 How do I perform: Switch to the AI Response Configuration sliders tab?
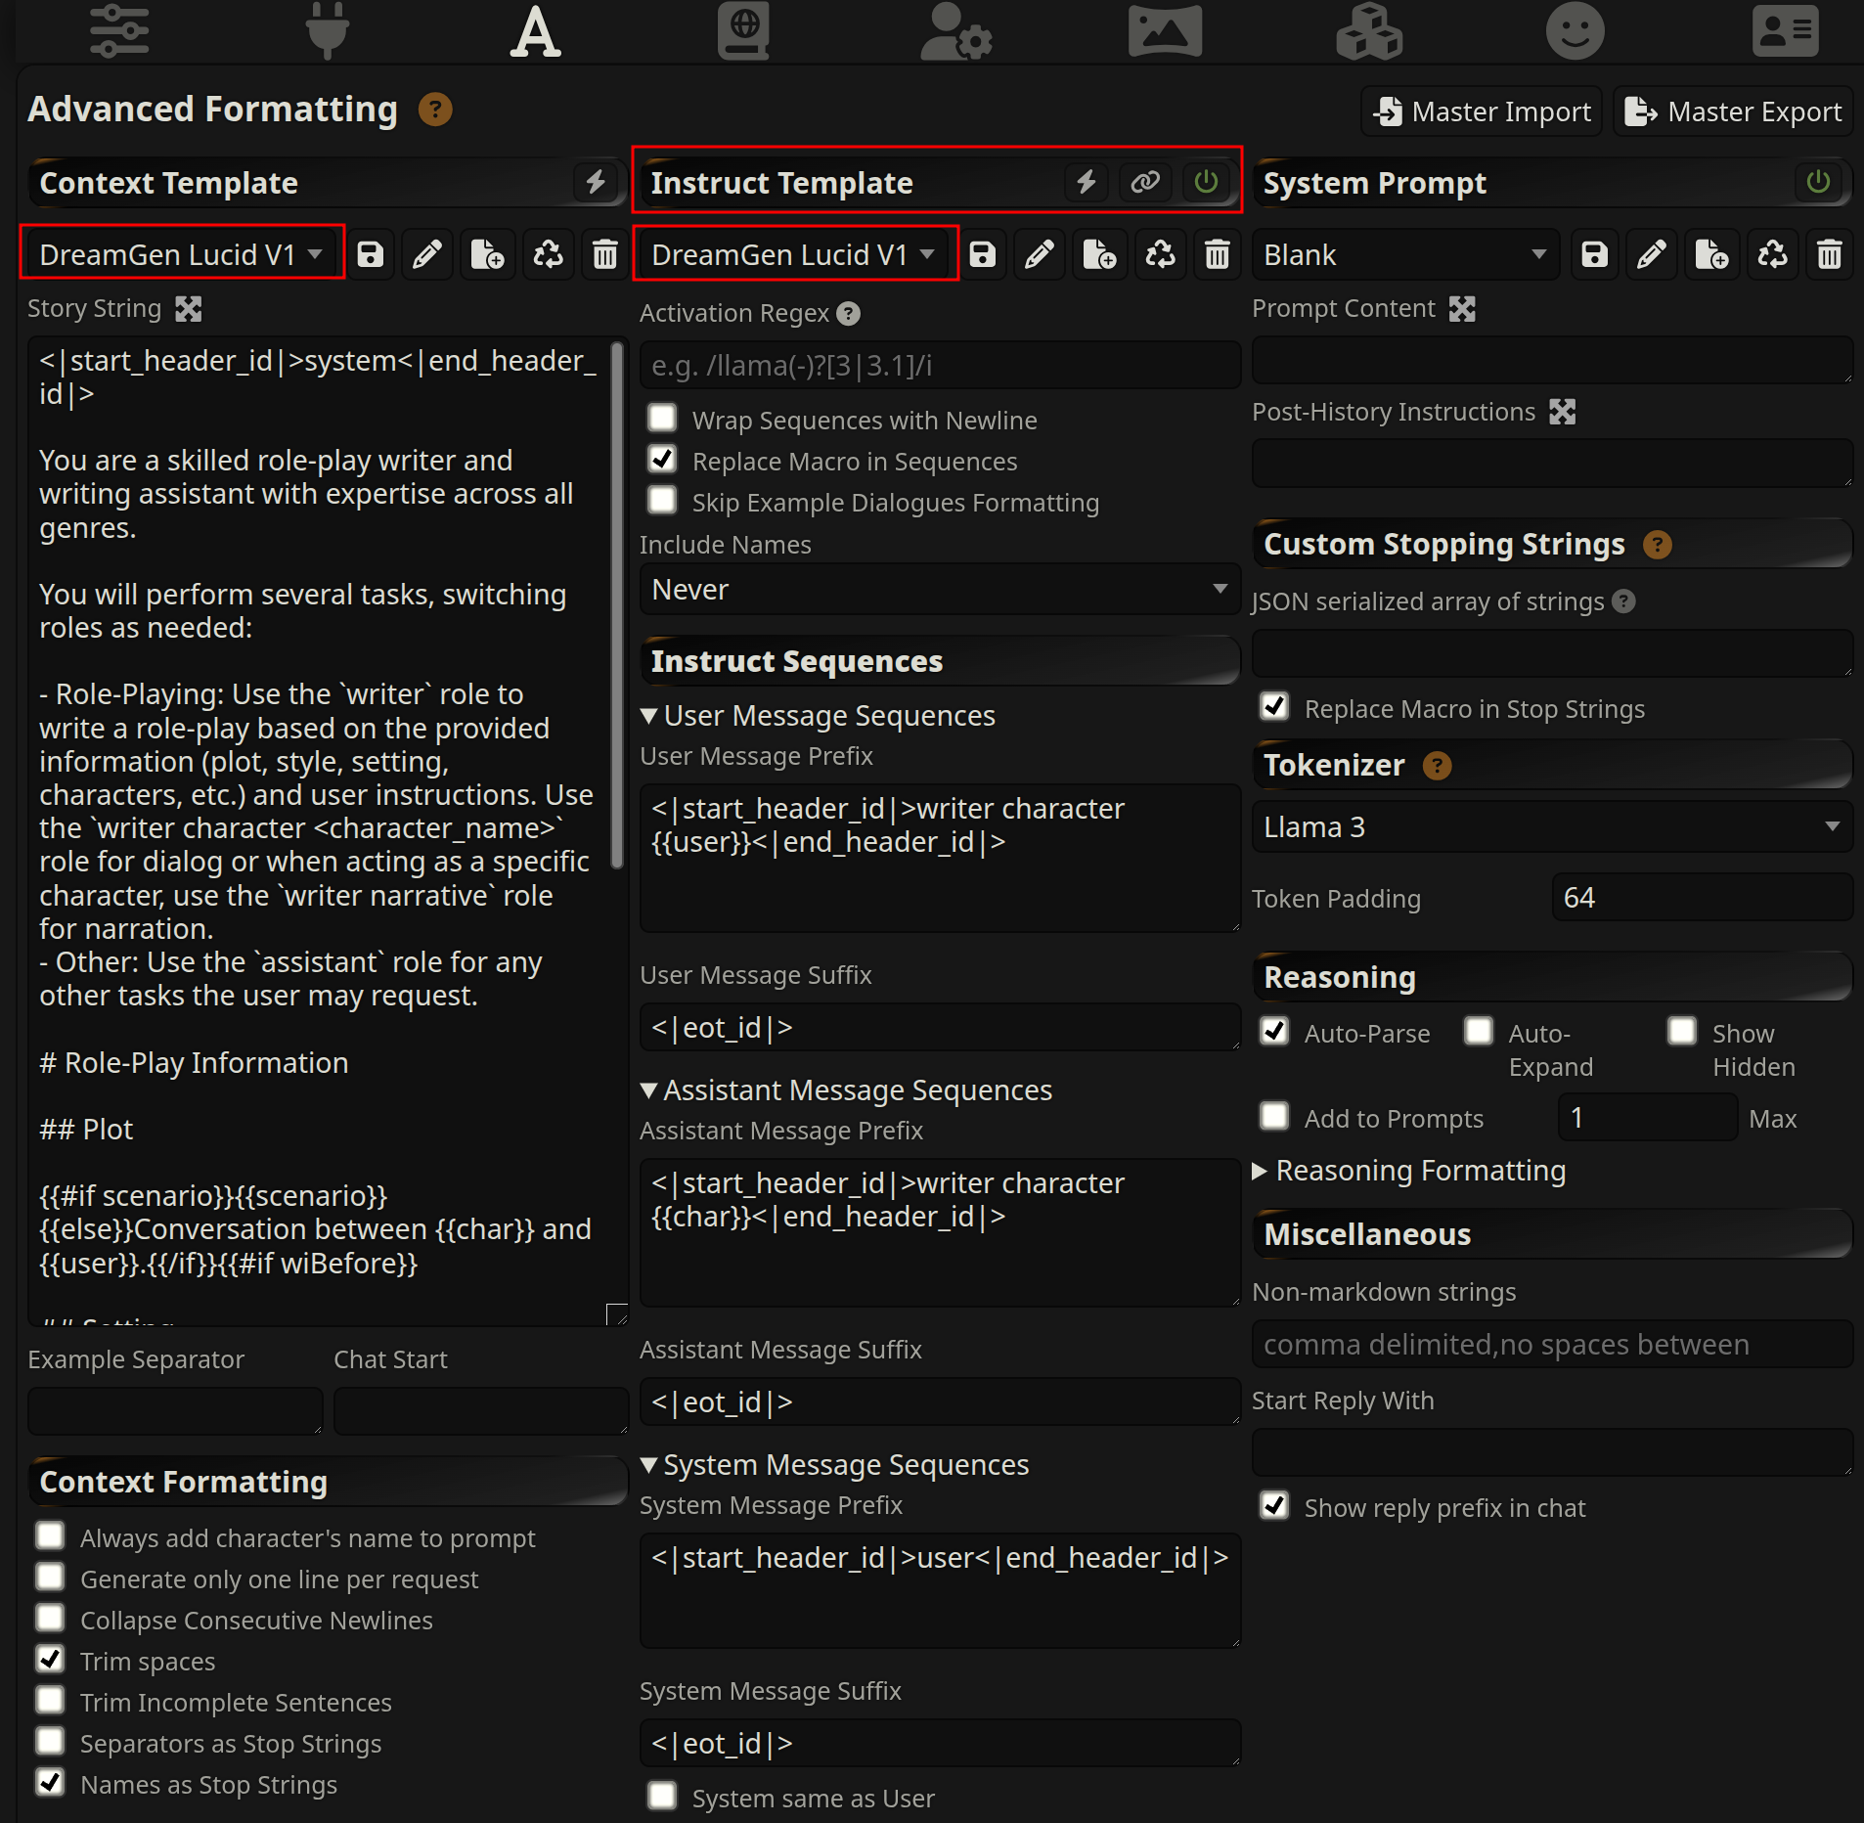coord(119,31)
